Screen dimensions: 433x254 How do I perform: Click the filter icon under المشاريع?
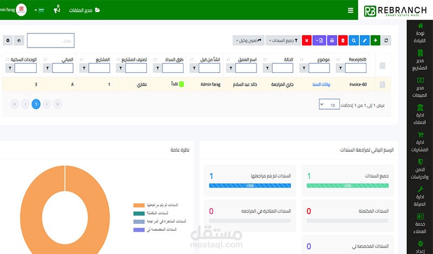[x=84, y=68]
